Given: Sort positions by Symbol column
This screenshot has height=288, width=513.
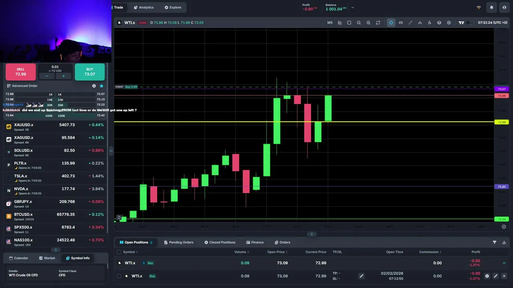Looking at the screenshot, I should 131,252.
